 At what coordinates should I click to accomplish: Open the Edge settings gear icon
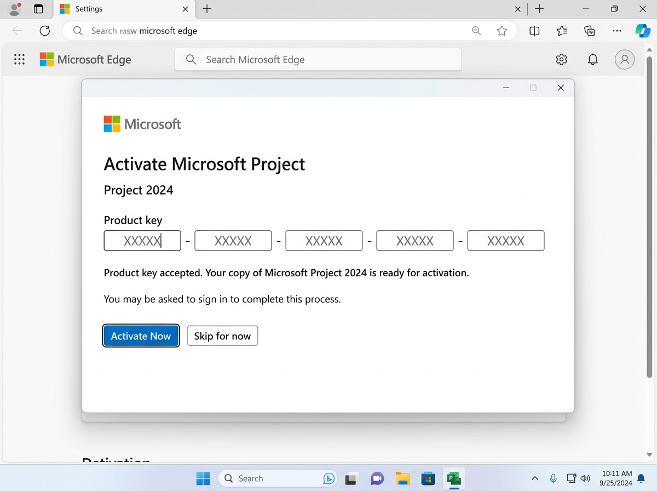(x=561, y=60)
